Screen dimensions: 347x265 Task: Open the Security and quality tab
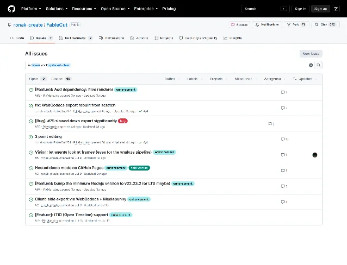pos(199,38)
